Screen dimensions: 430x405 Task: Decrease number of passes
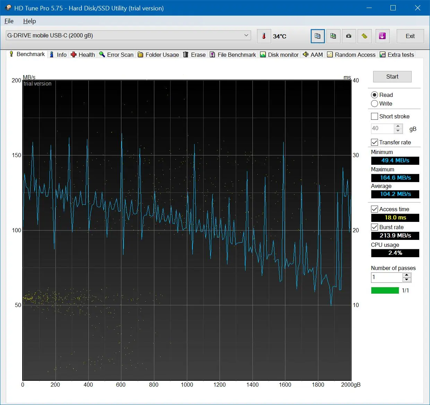pyautogui.click(x=407, y=280)
